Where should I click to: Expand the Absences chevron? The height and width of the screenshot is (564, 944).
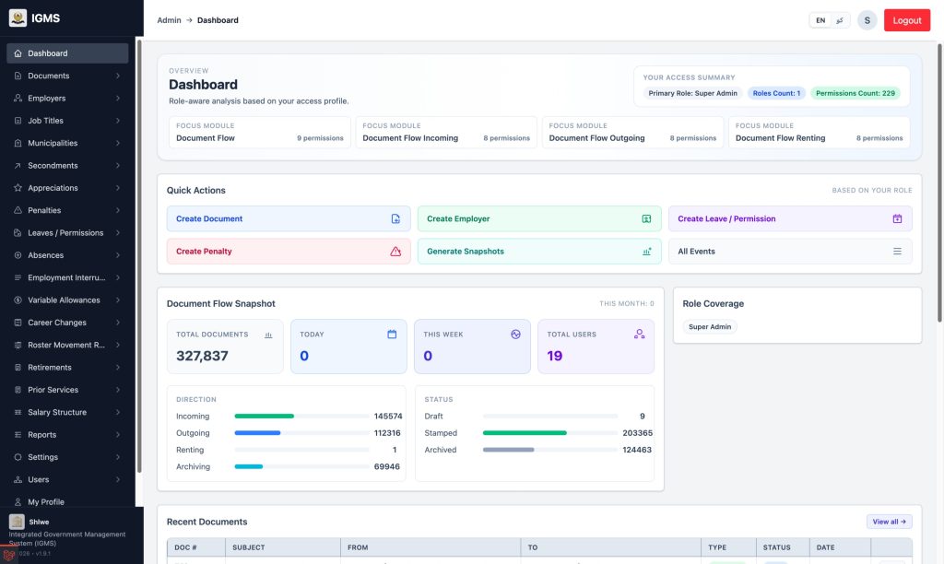coord(118,255)
